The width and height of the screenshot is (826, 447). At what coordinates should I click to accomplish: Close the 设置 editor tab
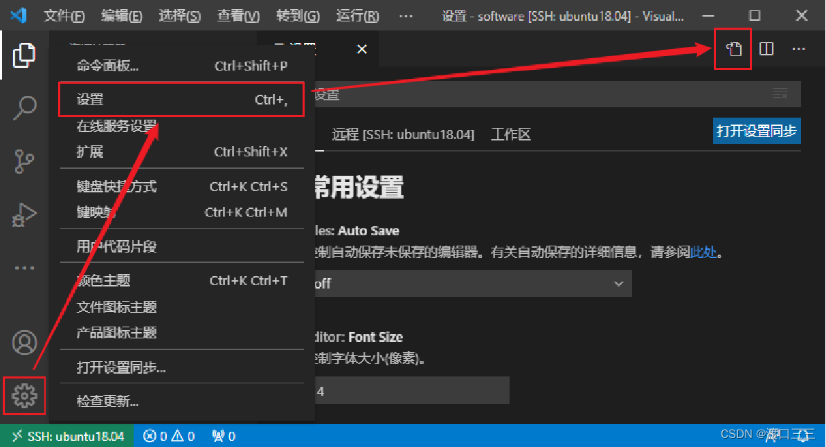[362, 50]
